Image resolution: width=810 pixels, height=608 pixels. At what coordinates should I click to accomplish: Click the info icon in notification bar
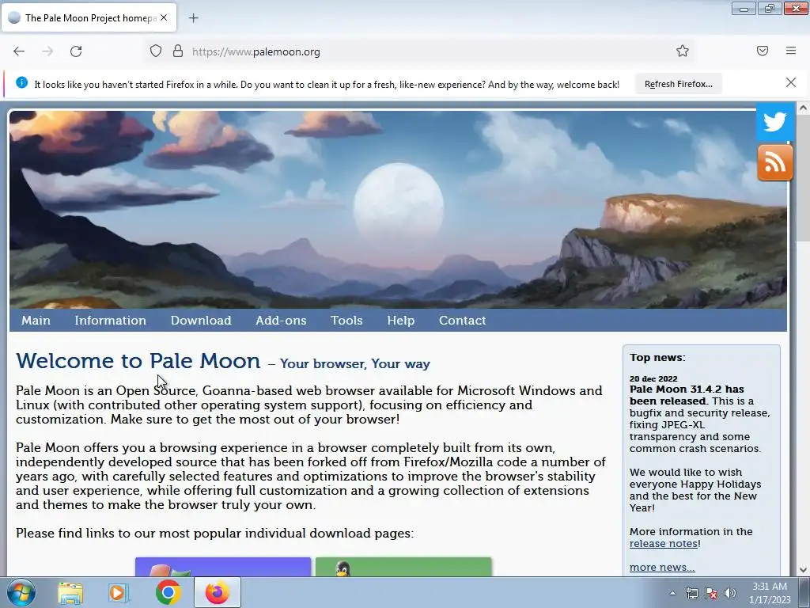21,82
